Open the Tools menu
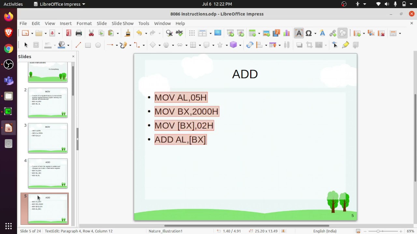 (x=144, y=23)
